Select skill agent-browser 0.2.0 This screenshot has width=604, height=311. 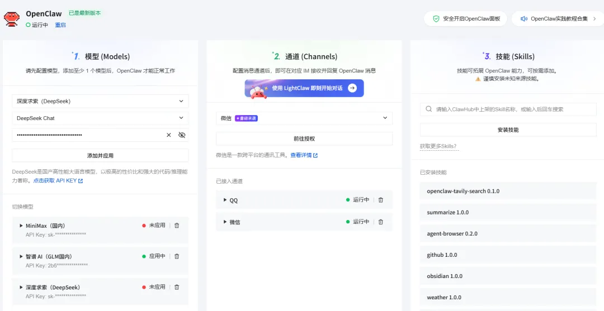(508, 233)
